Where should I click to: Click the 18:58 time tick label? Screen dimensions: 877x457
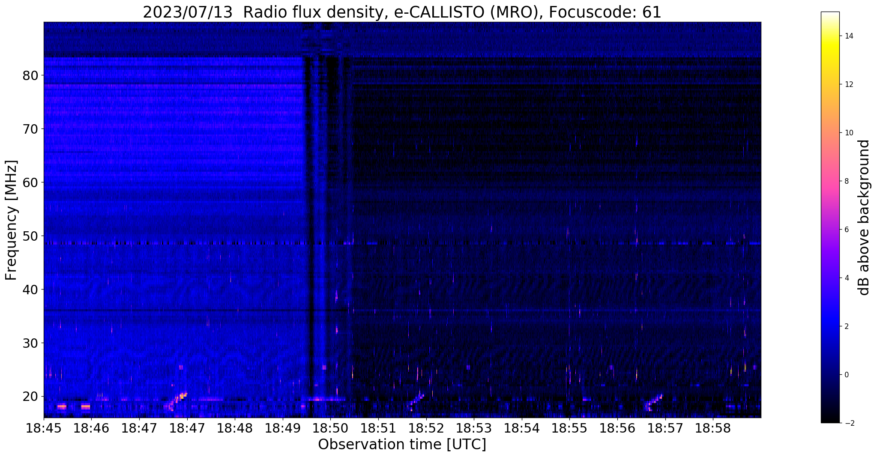click(x=712, y=428)
